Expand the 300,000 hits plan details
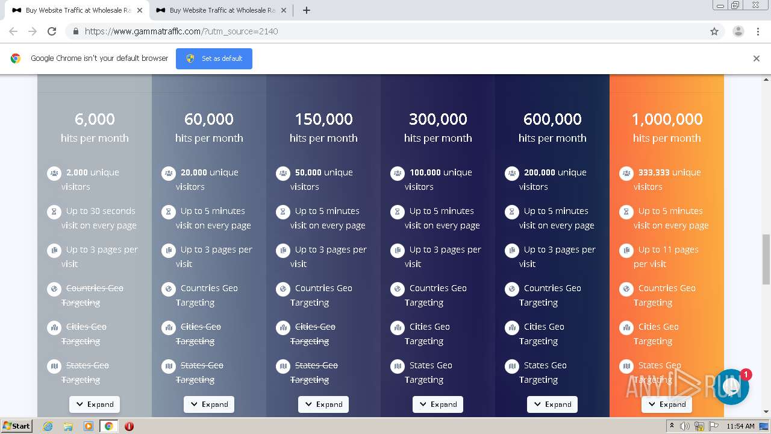Image resolution: width=771 pixels, height=434 pixels. coord(438,404)
